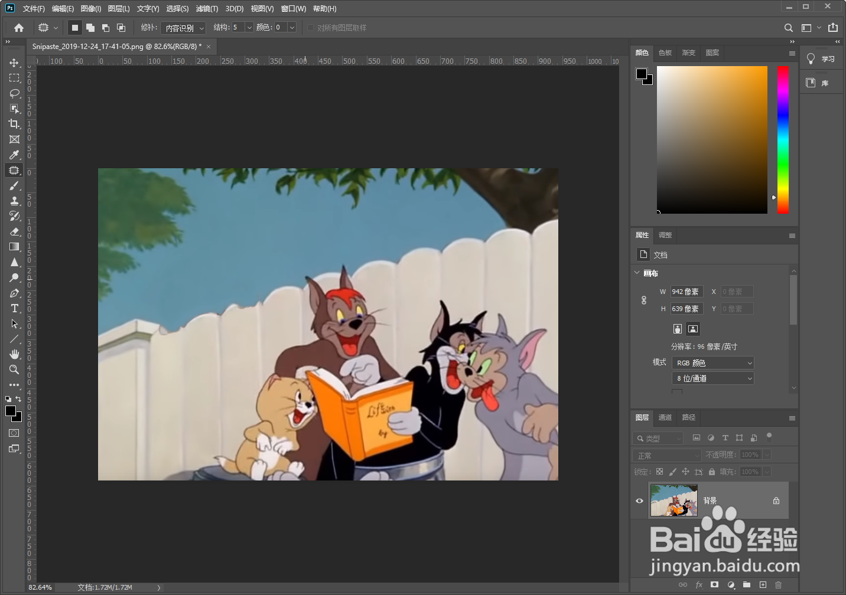Select the Path Selection tool
Image resolution: width=846 pixels, height=595 pixels.
tap(14, 323)
